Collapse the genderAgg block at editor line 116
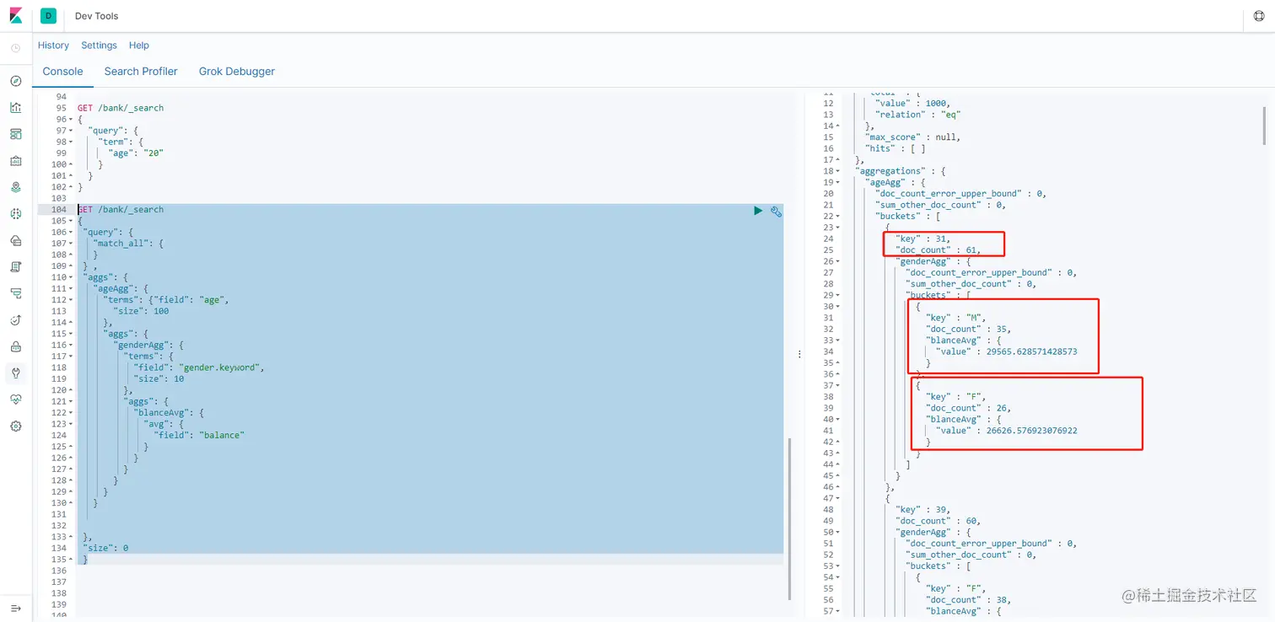 pos(71,345)
